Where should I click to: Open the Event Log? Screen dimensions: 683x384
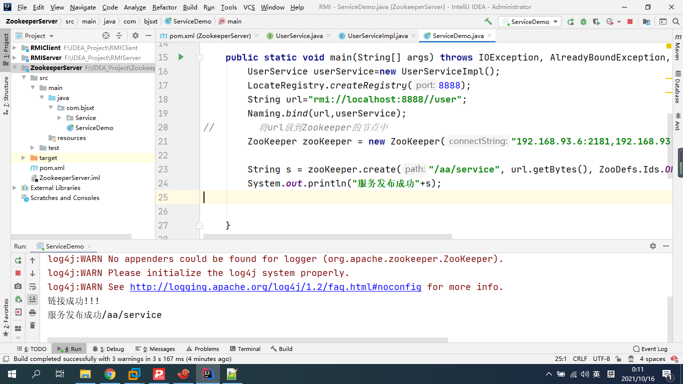(650, 348)
